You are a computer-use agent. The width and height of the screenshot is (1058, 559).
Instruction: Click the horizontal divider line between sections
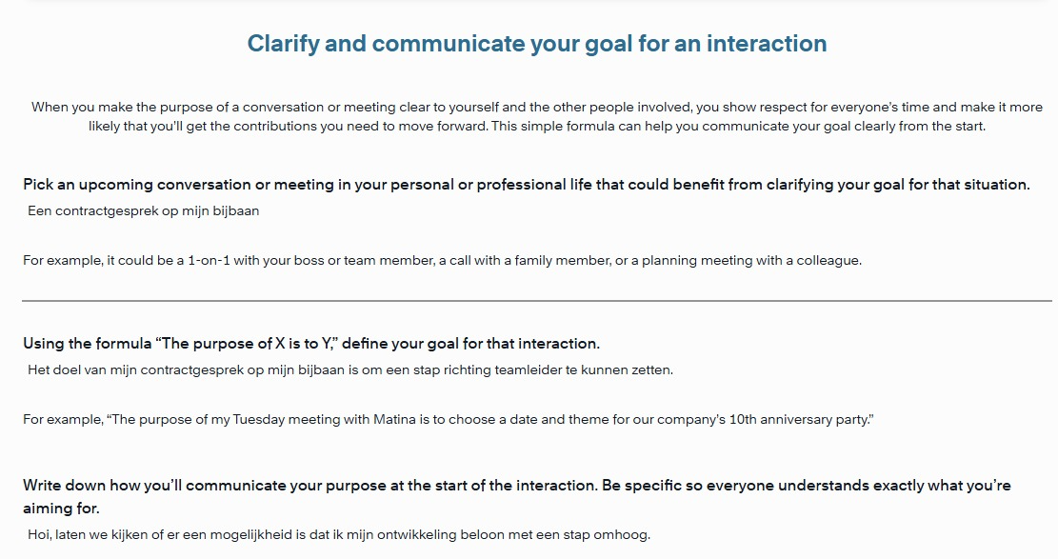(536, 300)
